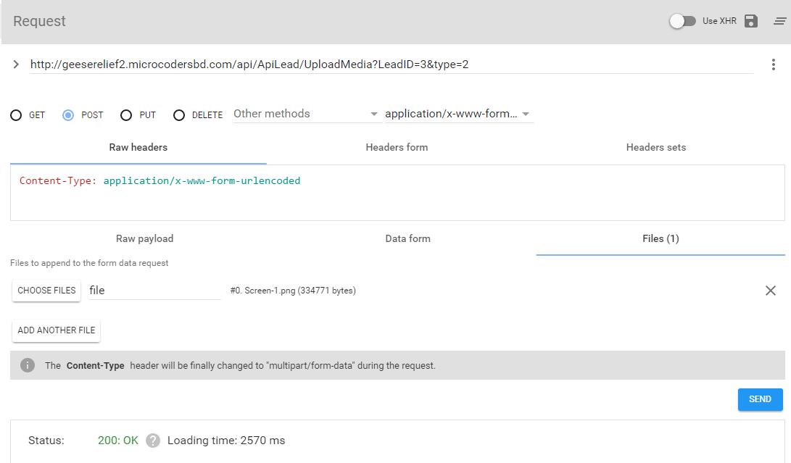The height and width of the screenshot is (463, 791).
Task: Click the file field name input
Action: 154,291
